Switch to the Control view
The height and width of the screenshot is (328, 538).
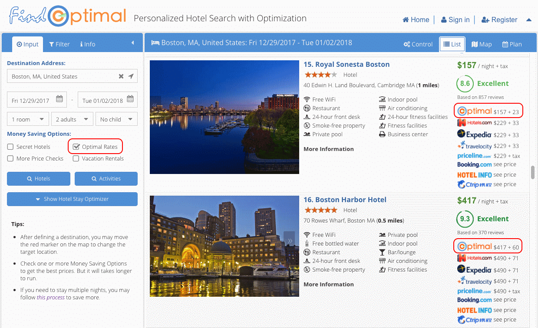click(418, 44)
